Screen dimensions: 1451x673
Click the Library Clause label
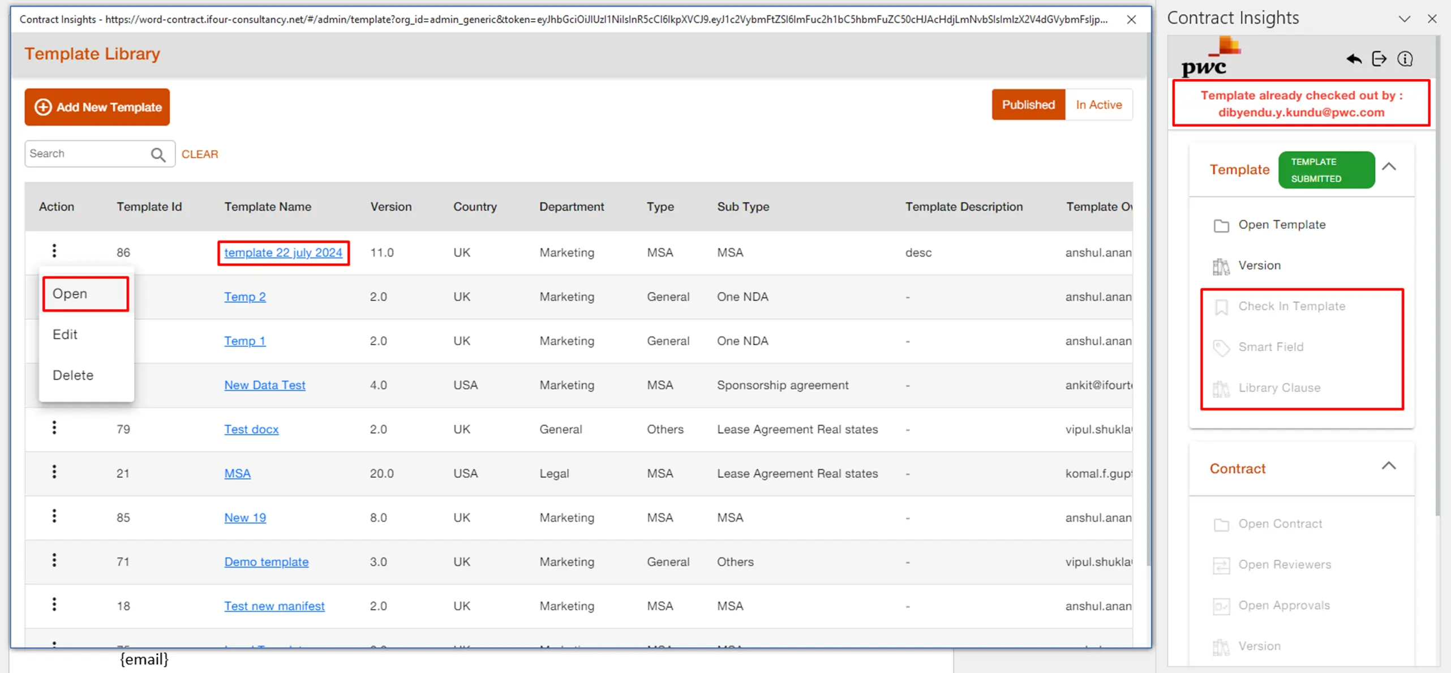(x=1279, y=388)
